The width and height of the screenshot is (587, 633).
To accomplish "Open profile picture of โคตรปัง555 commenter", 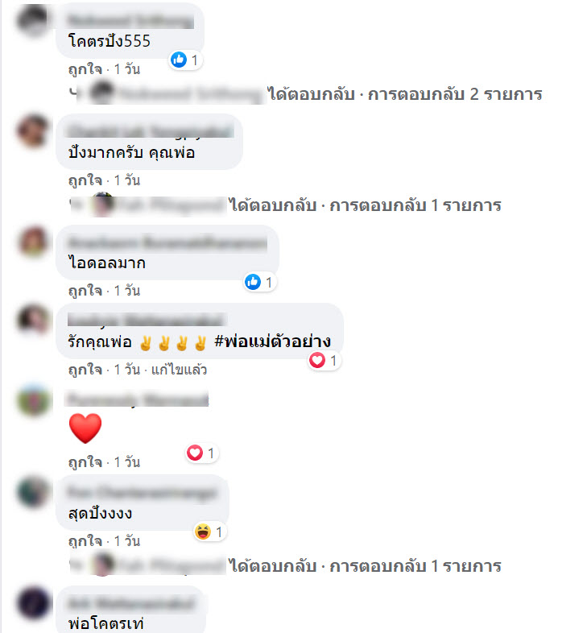I will (x=34, y=20).
